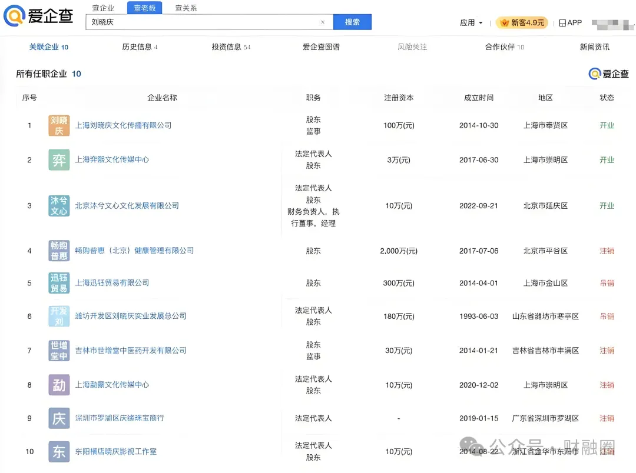The image size is (636, 473).
Task: Click the 职务 column header
Action: pyautogui.click(x=313, y=98)
